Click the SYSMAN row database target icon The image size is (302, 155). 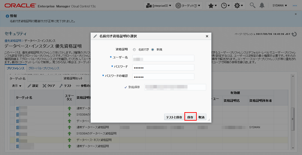[x=17, y=127]
